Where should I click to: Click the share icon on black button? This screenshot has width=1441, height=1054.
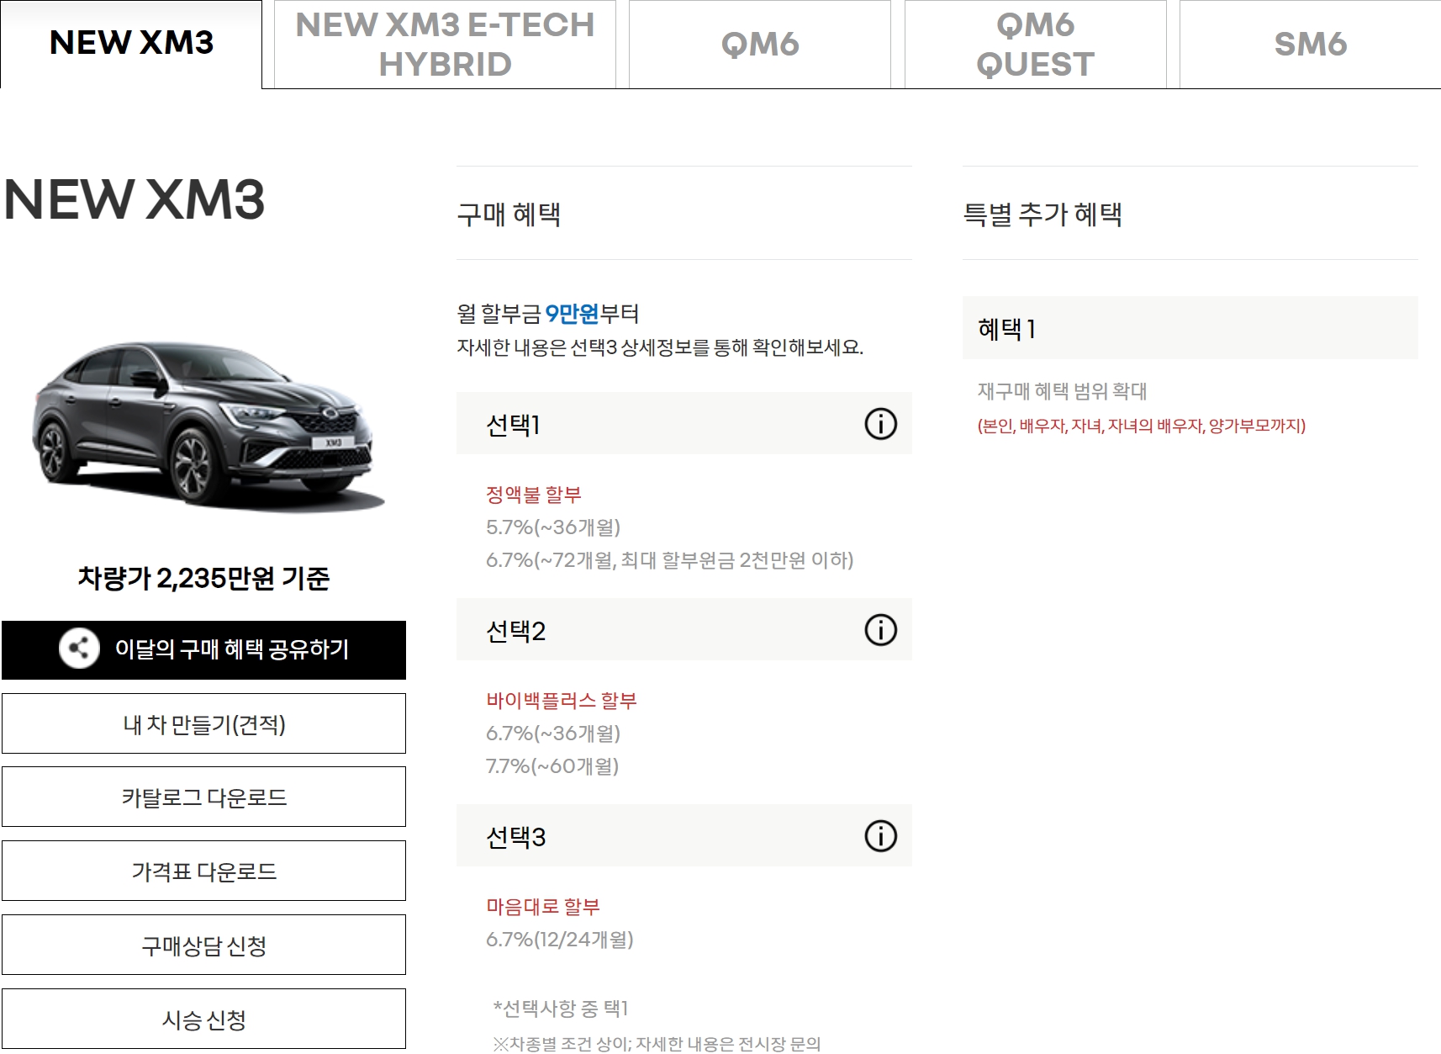79,649
